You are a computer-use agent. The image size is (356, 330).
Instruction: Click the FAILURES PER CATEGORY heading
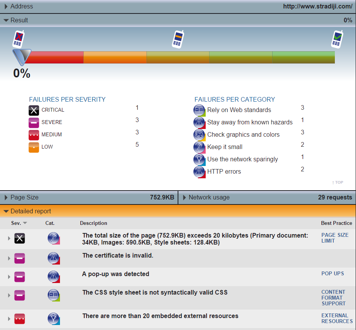pyautogui.click(x=235, y=99)
